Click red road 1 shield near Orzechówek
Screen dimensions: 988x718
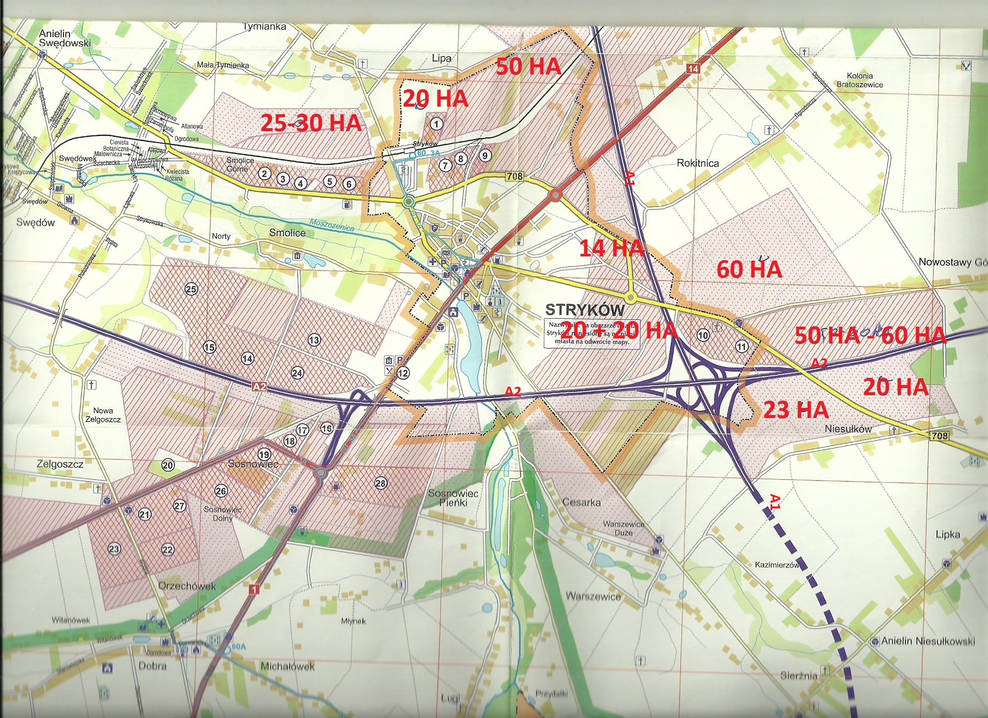[x=254, y=589]
